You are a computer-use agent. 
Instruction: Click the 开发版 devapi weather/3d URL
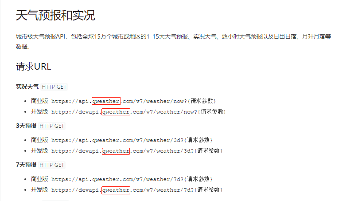click(137, 151)
